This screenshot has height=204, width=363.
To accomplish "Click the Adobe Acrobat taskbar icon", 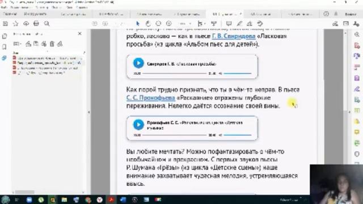I will pyautogui.click(x=111, y=199).
